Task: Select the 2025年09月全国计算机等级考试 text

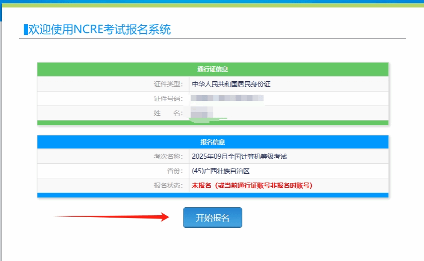Action: pyautogui.click(x=239, y=156)
